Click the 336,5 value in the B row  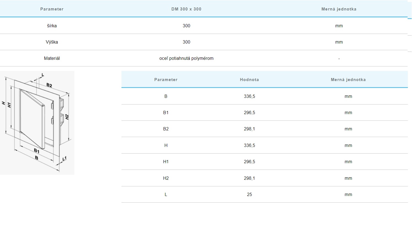click(x=249, y=96)
